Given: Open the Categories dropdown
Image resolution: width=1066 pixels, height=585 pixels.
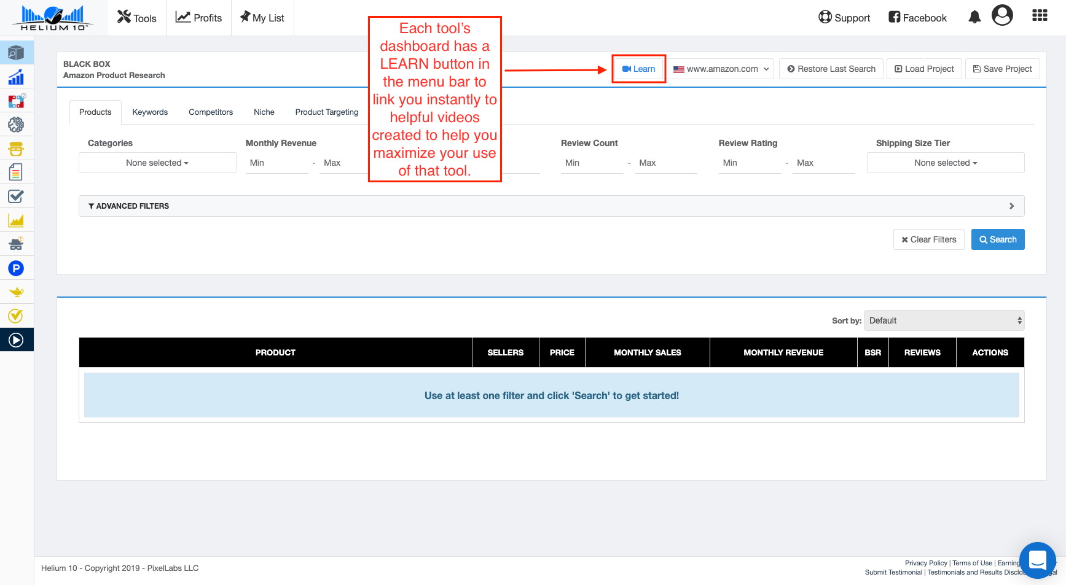Looking at the screenshot, I should point(157,163).
